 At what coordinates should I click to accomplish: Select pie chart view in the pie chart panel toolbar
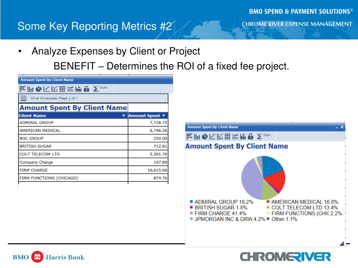click(x=205, y=136)
